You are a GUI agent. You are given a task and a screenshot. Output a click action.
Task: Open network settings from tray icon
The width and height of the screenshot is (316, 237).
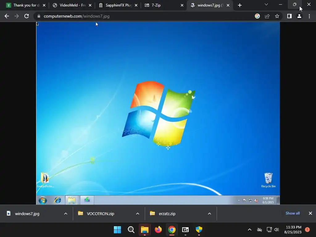click(x=269, y=230)
